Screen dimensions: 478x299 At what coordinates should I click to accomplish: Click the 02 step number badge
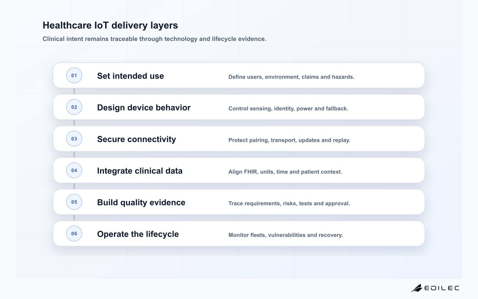pyautogui.click(x=74, y=107)
